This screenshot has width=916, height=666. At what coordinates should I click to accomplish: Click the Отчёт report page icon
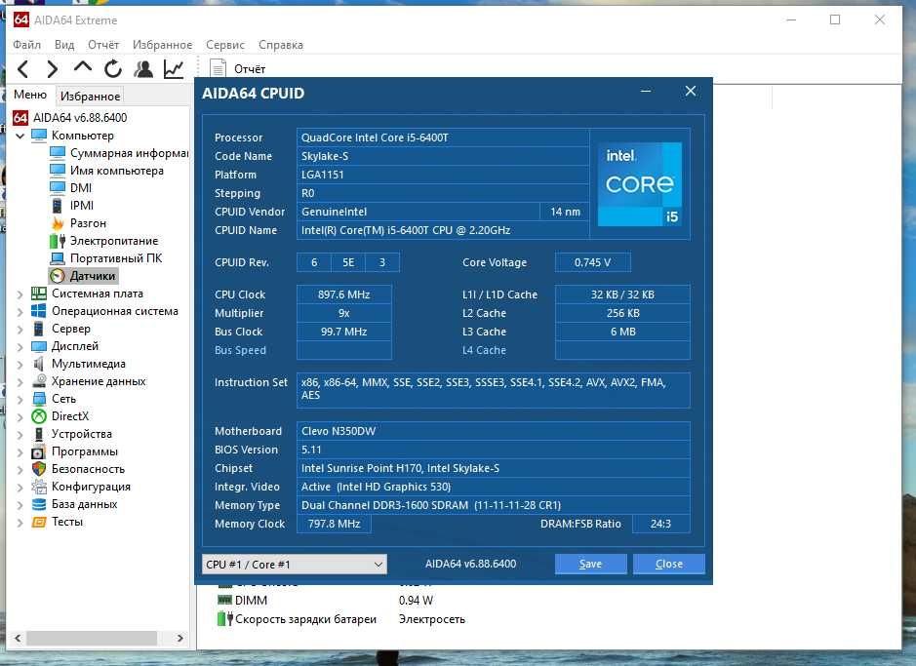tap(218, 69)
